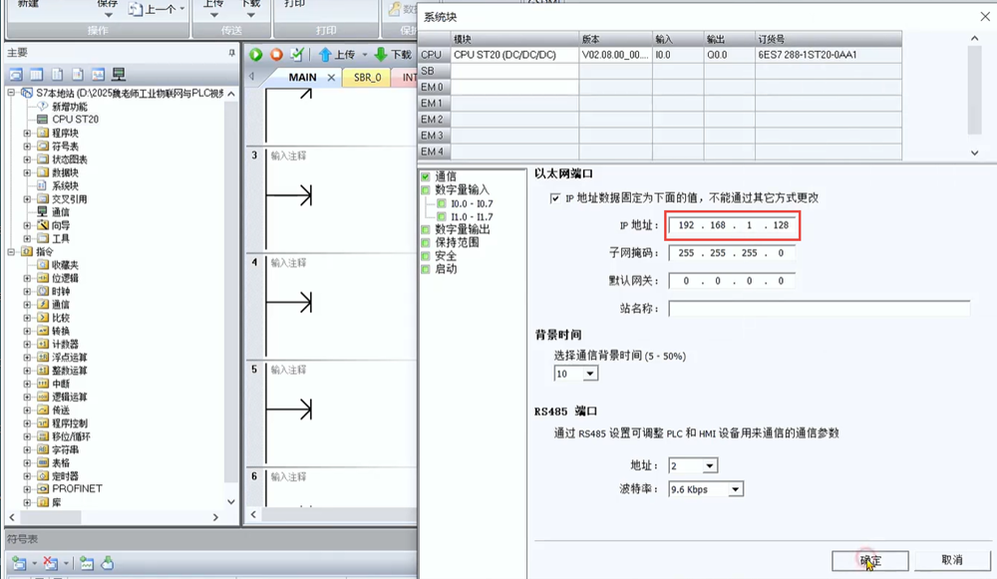Click the 取消 button
997x579 pixels.
951,560
